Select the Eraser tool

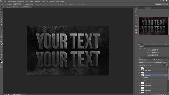tap(1, 35)
